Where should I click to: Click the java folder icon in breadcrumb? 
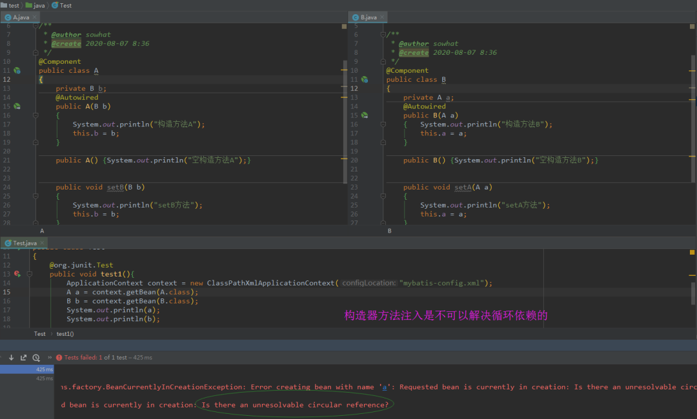tap(29, 5)
